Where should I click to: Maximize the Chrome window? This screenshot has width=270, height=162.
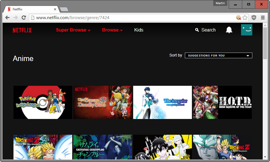coord(248,4)
